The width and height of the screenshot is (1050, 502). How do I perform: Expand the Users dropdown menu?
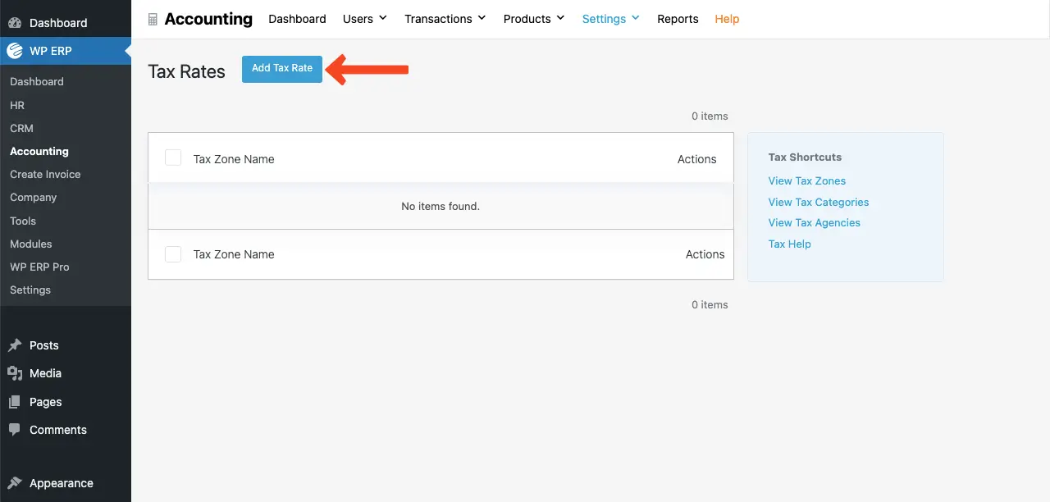point(364,19)
